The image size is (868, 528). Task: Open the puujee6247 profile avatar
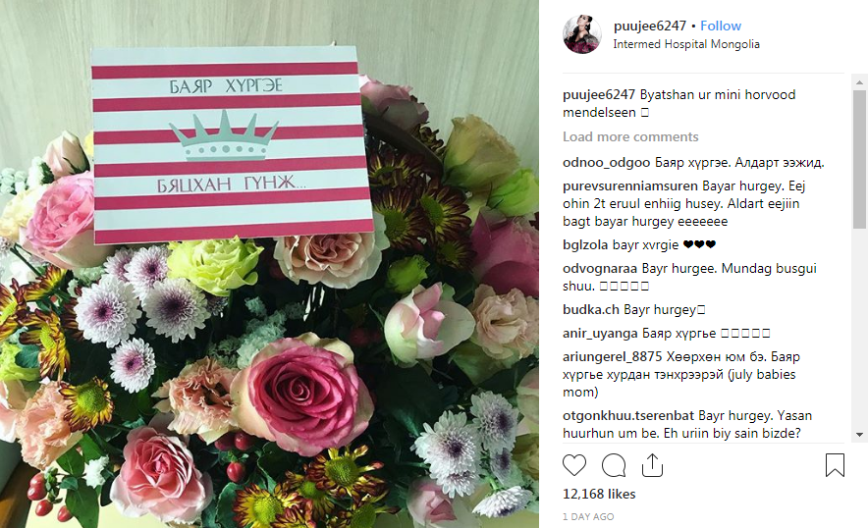(582, 34)
